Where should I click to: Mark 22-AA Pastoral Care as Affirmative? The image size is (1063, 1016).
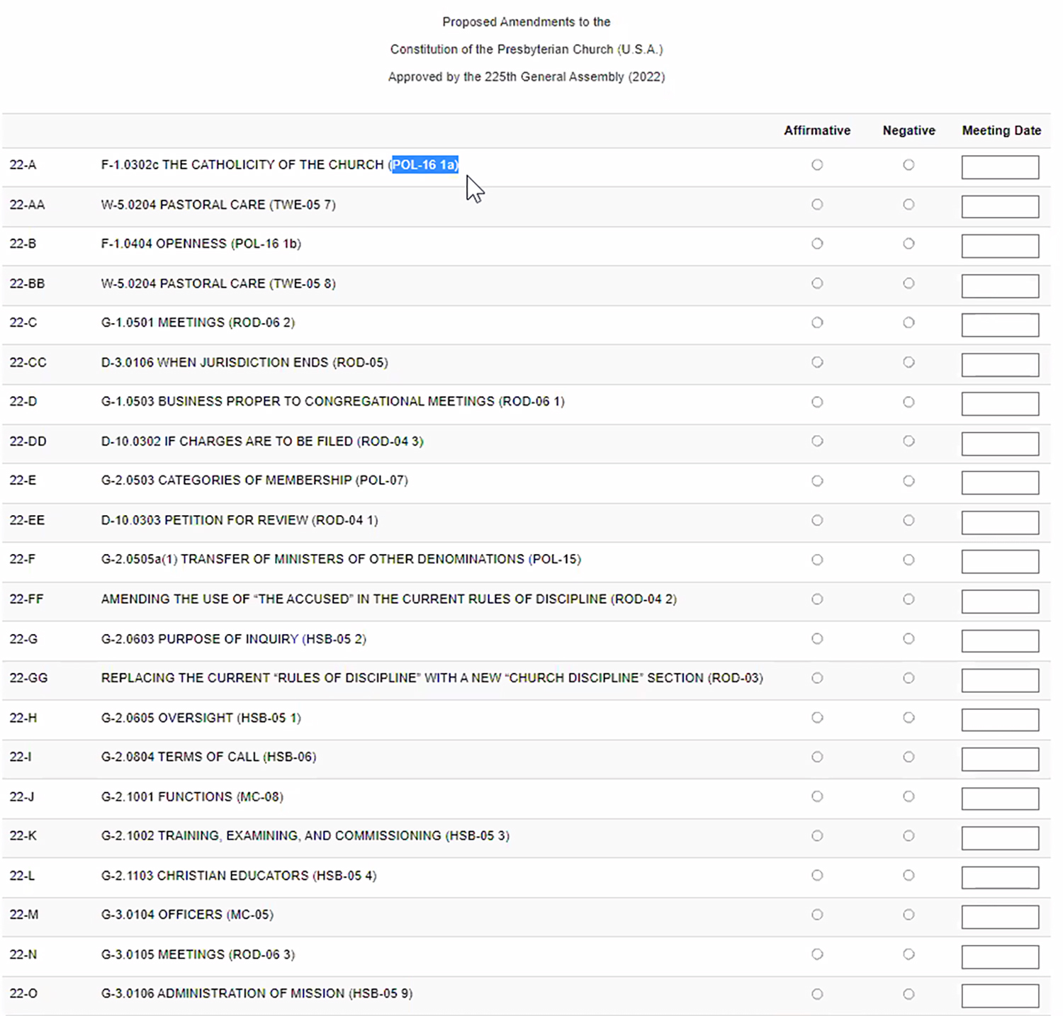click(x=817, y=205)
